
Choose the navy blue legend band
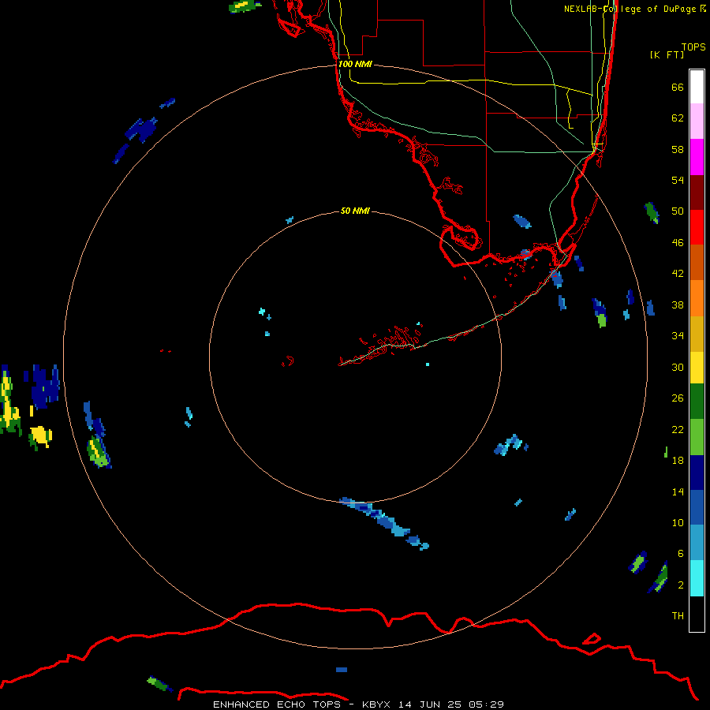point(697,473)
